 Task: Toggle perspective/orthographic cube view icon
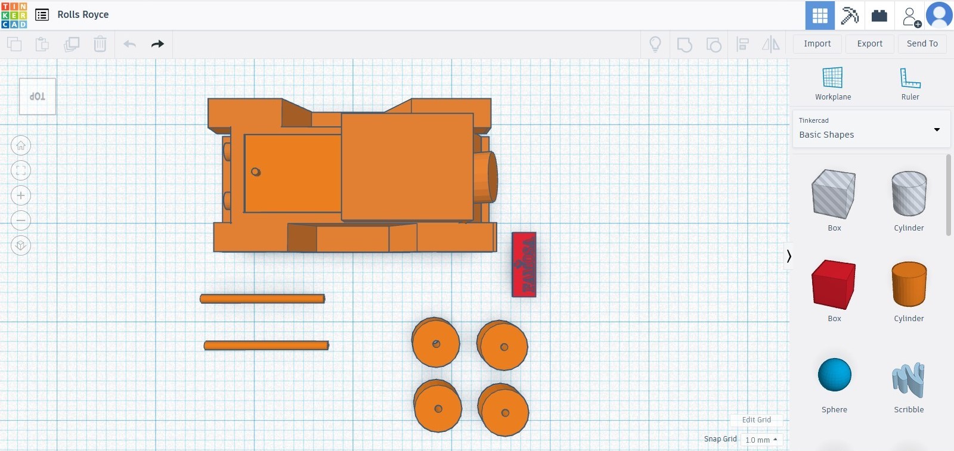[x=21, y=245]
